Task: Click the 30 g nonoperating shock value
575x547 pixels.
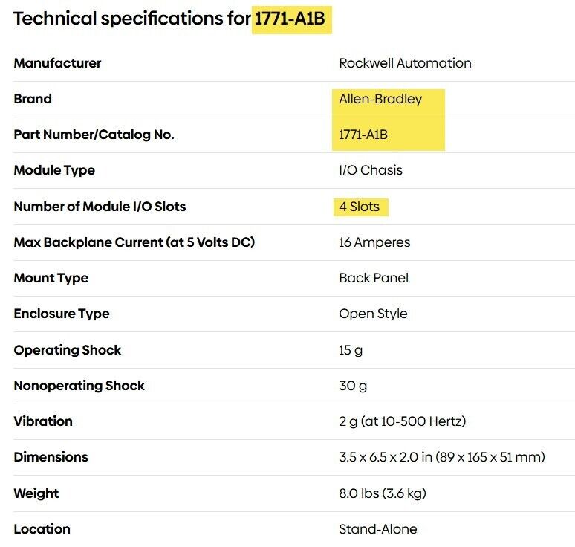Action: click(x=353, y=386)
